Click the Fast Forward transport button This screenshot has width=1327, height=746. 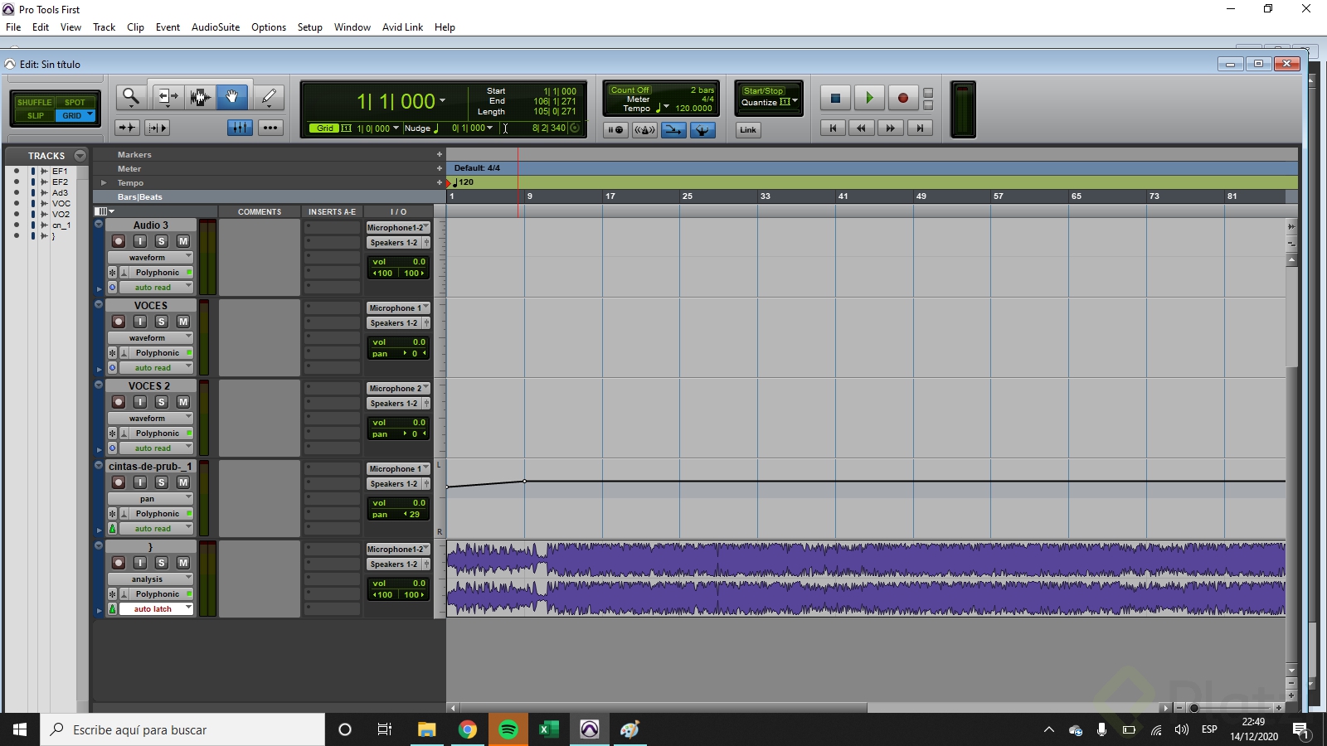coord(891,128)
